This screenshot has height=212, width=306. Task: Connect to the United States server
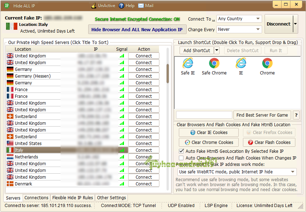144,143
